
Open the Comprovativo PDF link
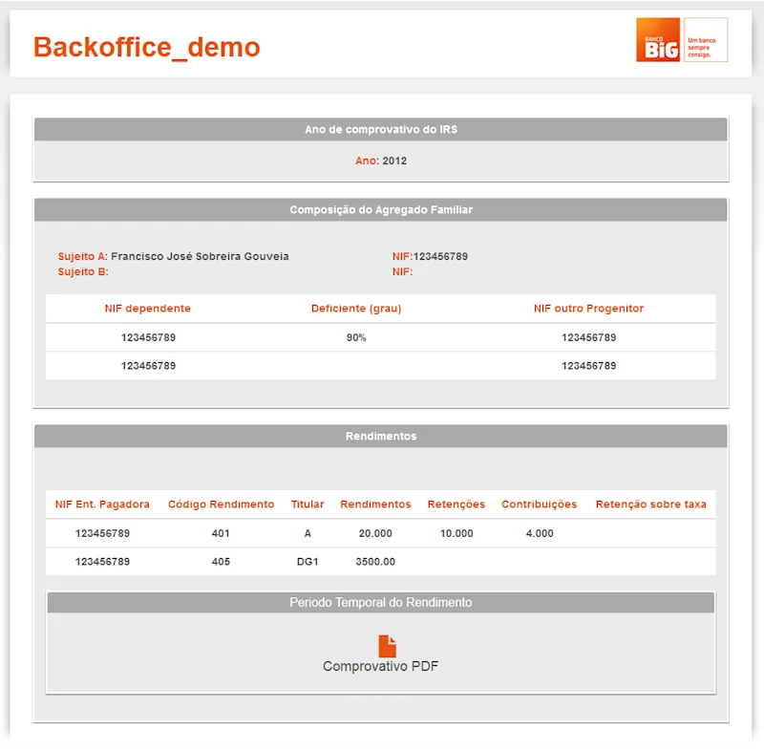(x=380, y=666)
